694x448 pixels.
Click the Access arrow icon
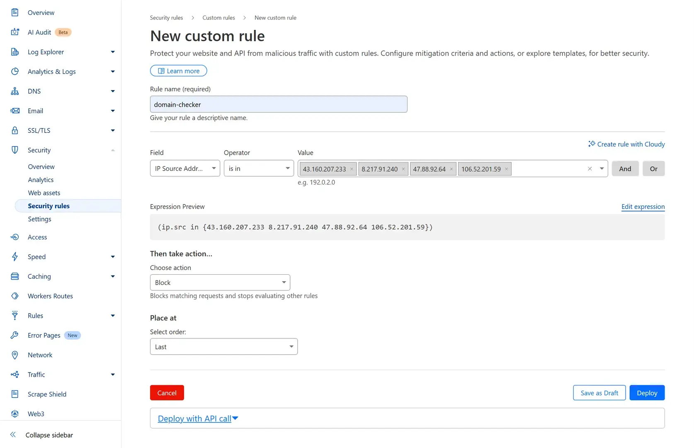tap(15, 237)
